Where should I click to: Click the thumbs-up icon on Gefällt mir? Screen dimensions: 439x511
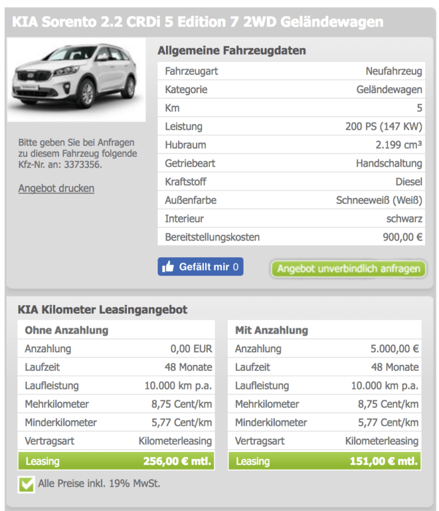coord(168,267)
